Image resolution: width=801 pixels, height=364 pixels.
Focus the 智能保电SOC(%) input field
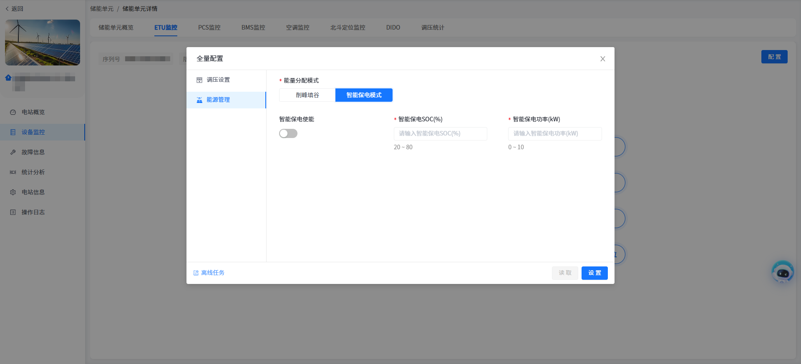[440, 134]
